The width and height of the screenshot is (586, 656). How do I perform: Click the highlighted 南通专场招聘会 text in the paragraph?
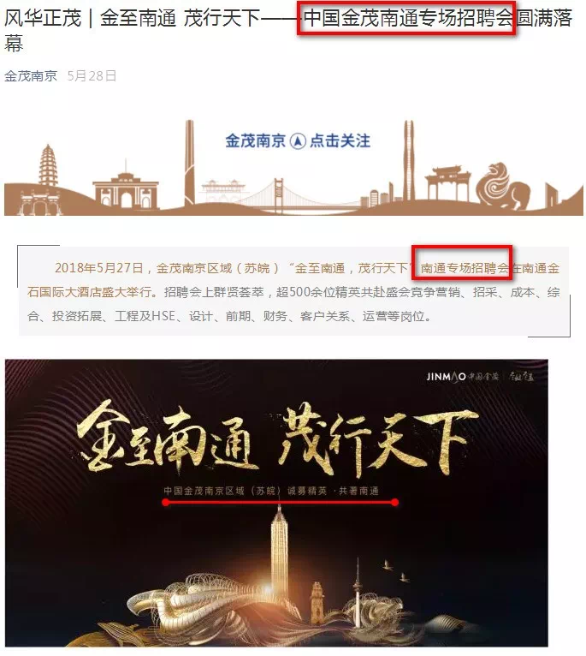pyautogui.click(x=465, y=268)
